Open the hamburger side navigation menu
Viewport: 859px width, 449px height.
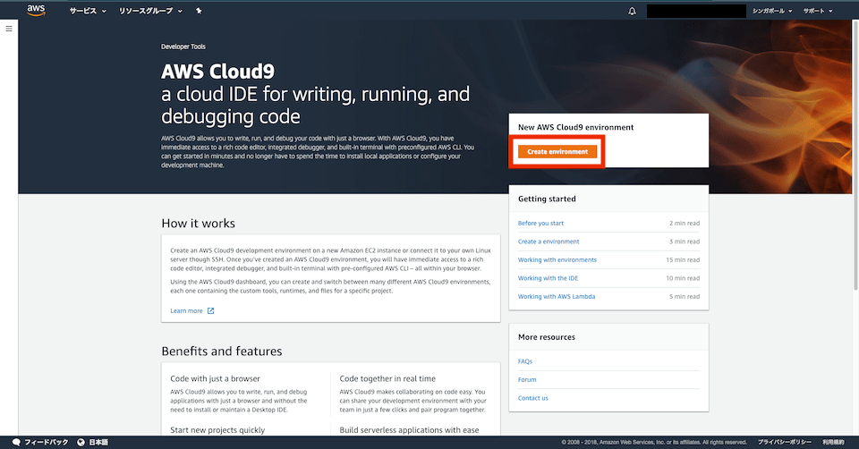[9, 30]
